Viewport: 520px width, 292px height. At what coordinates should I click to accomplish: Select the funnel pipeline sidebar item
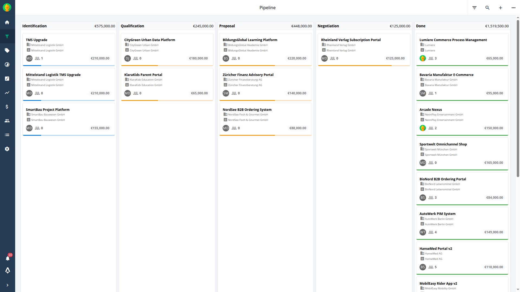(7, 36)
